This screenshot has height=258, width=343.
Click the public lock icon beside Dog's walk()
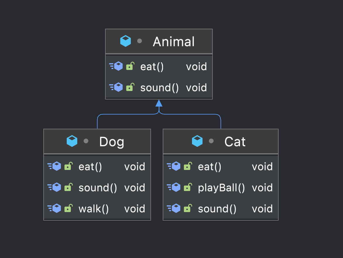[68, 208]
